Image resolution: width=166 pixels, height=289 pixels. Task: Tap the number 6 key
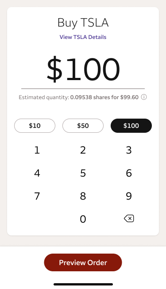(x=129, y=173)
